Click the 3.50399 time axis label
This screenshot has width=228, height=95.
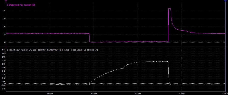[x=138, y=93]
